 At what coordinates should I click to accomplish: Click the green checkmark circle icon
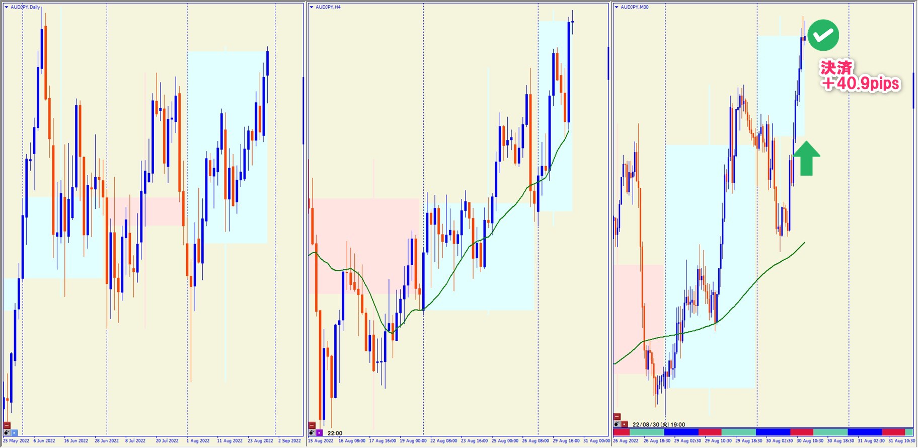point(823,35)
